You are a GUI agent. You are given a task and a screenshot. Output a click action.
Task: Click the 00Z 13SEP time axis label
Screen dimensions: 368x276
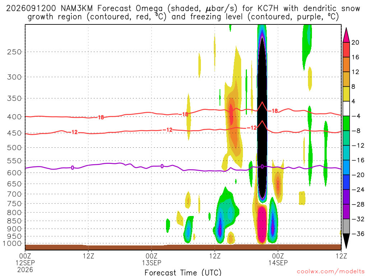click(x=152, y=259)
